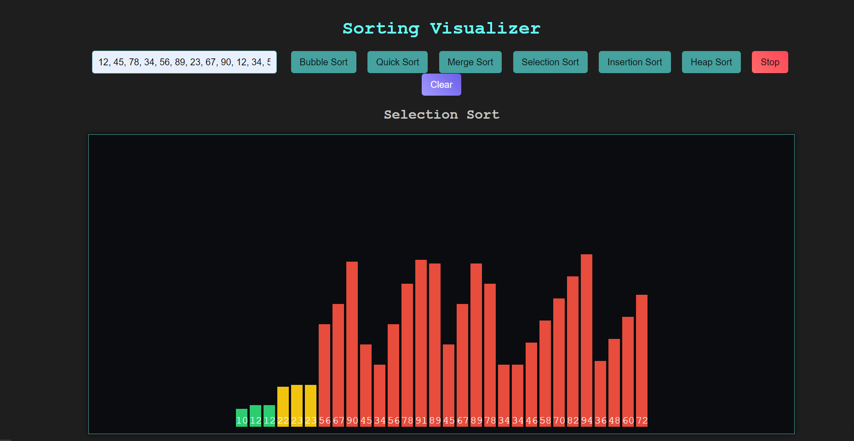This screenshot has height=441, width=854.
Task: Trigger the Heap Sort button
Action: (x=711, y=62)
